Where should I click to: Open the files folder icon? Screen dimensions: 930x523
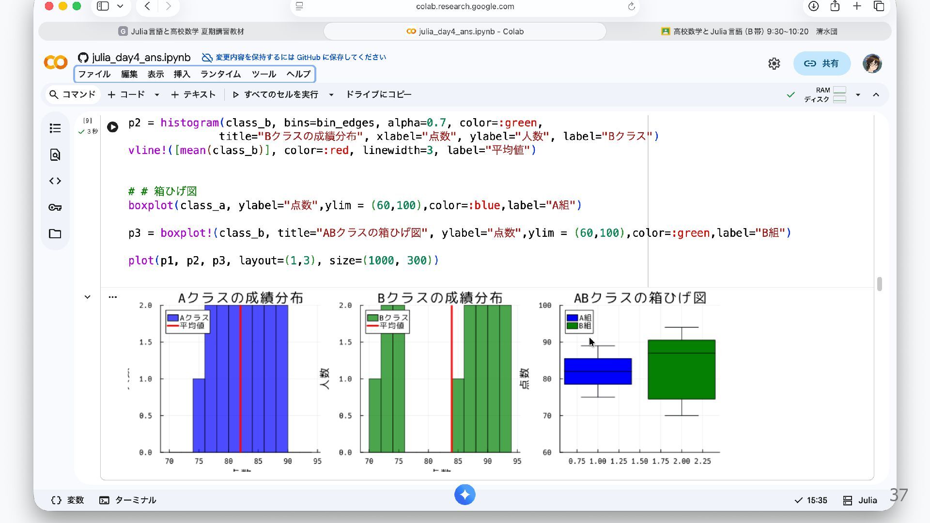coord(55,234)
